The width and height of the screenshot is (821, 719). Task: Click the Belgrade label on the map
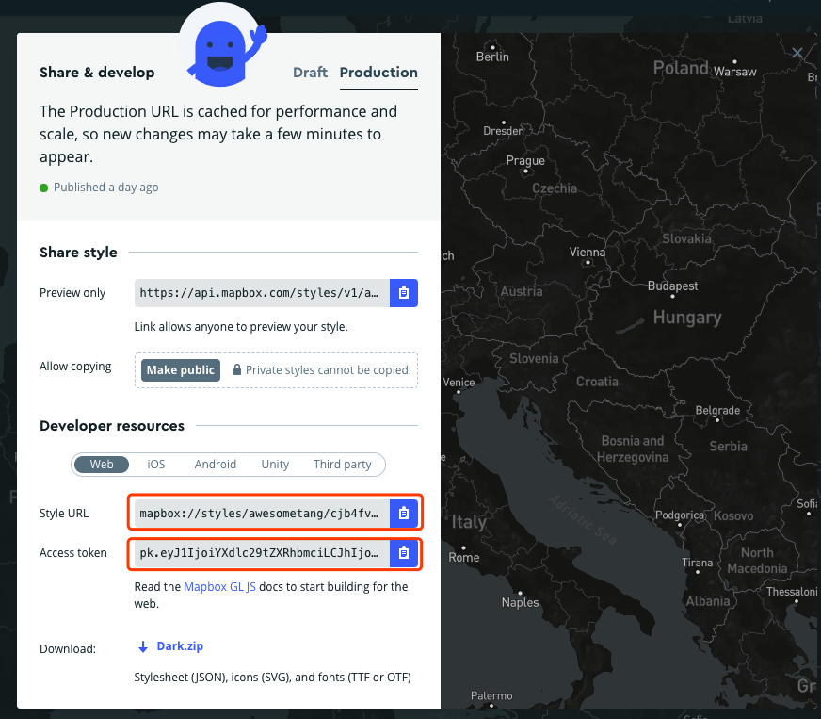[717, 410]
